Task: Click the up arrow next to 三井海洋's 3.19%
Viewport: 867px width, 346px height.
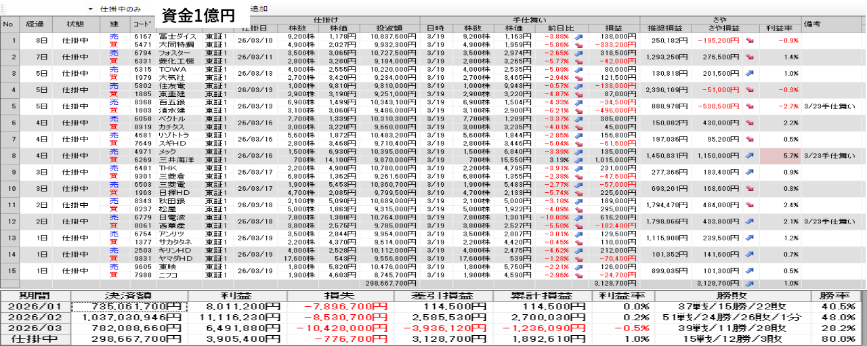Action: coord(580,159)
